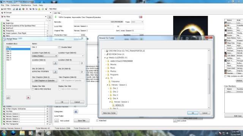Open the WebService menu

[26, 5]
